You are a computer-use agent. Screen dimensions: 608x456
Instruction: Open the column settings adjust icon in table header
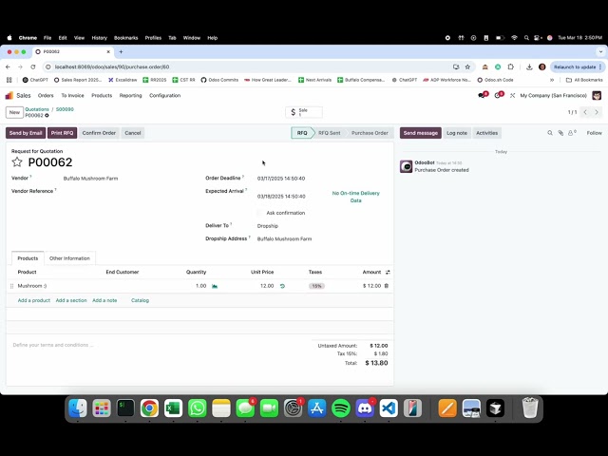[x=388, y=273]
